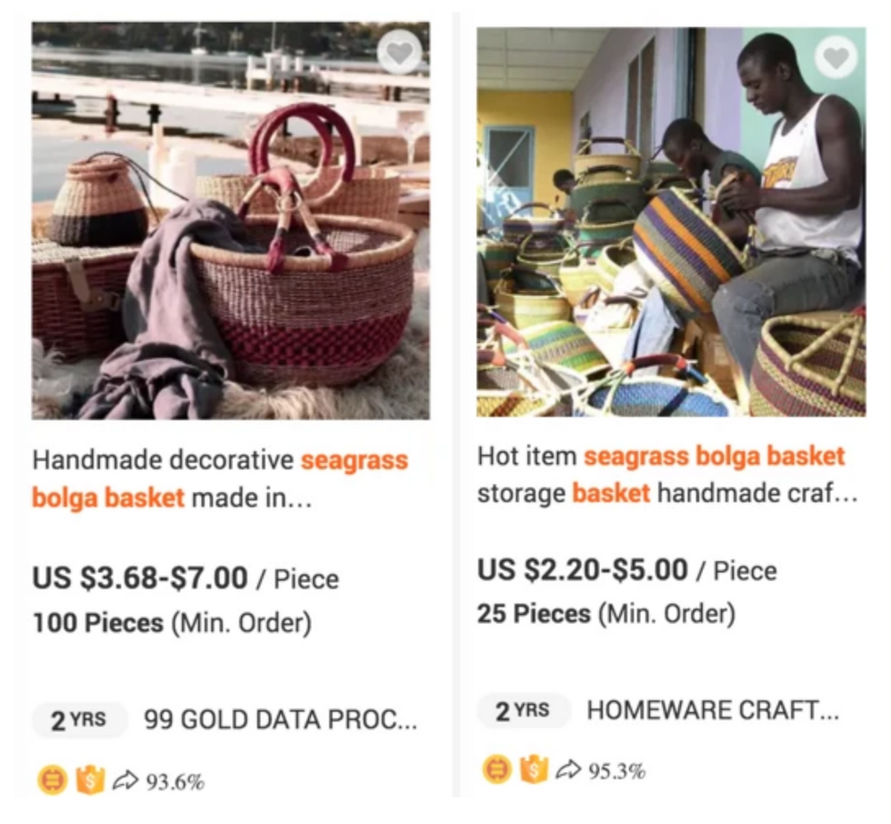Toggle heart on Hot item basket listing

pos(836,58)
